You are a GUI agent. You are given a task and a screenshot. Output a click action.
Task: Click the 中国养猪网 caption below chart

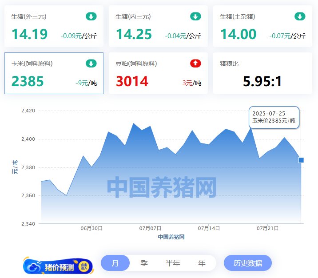click(171, 237)
